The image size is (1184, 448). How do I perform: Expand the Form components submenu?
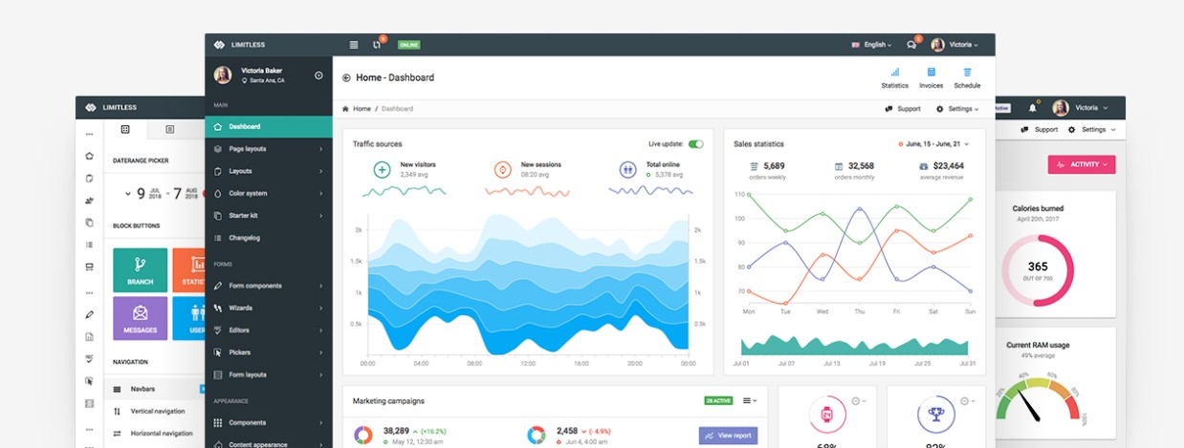click(x=269, y=286)
